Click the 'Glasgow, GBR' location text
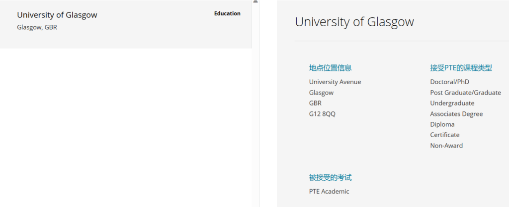The width and height of the screenshot is (509, 207). click(37, 28)
